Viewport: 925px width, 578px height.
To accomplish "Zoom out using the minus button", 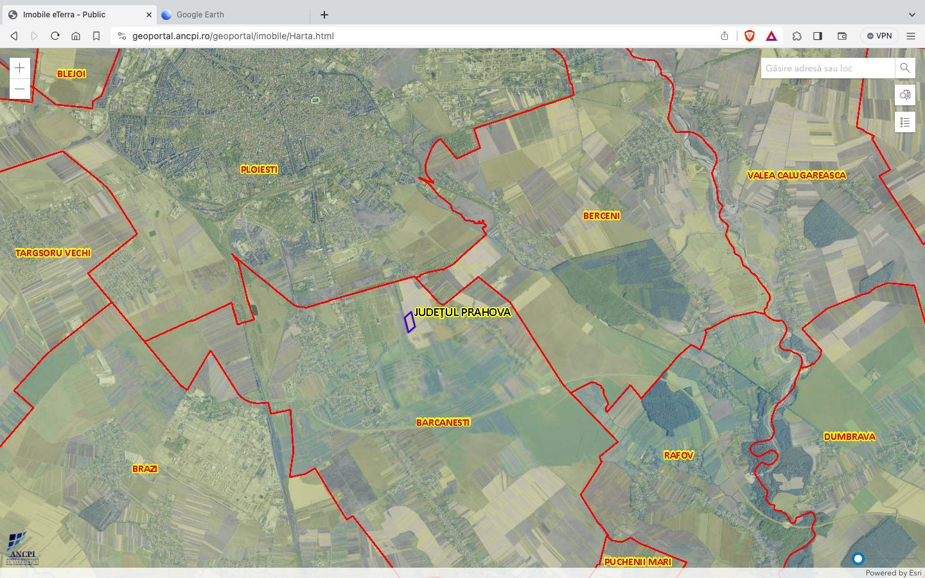I will (x=19, y=89).
